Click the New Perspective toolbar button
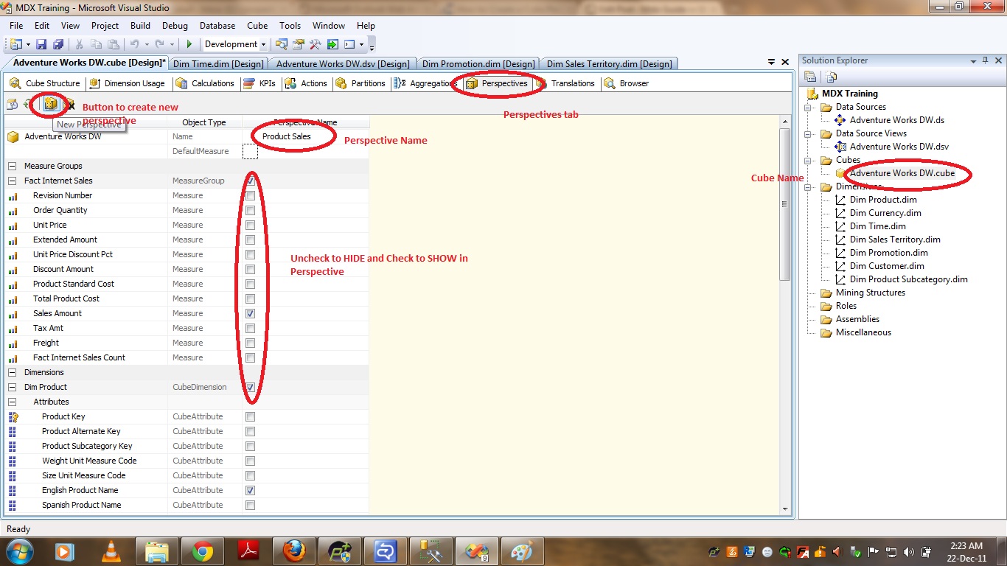The image size is (1007, 566). (50, 105)
